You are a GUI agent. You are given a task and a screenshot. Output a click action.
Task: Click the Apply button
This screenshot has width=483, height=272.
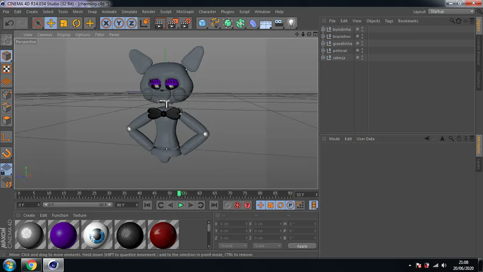coord(302,246)
